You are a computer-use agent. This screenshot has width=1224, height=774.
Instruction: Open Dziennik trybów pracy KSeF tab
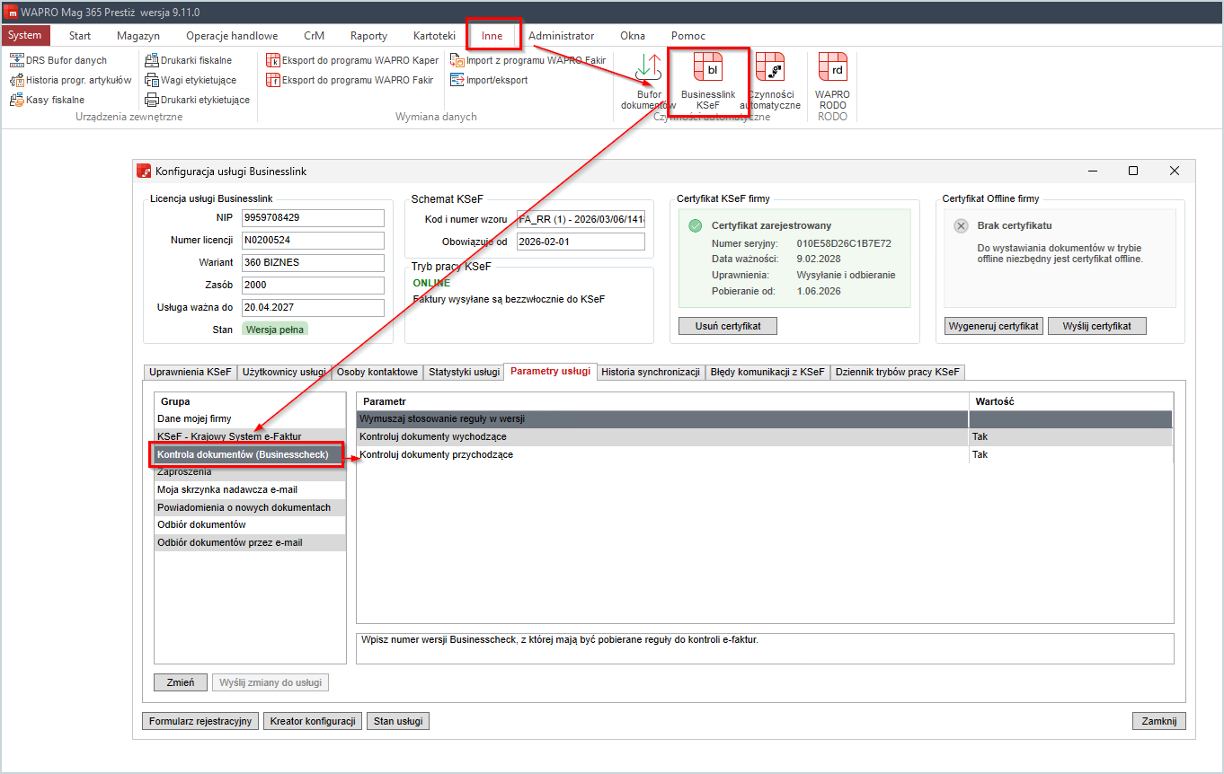coord(898,372)
